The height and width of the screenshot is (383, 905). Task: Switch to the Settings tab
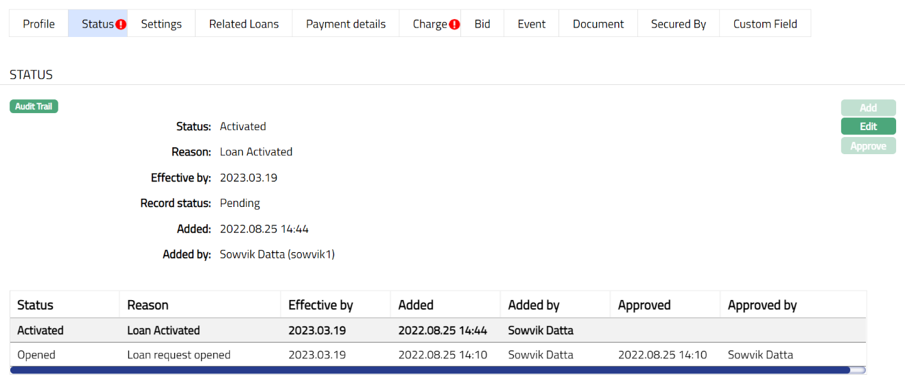coord(161,24)
